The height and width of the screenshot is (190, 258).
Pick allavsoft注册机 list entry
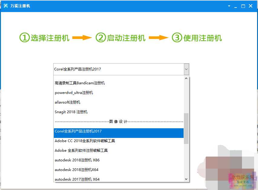[67, 102]
